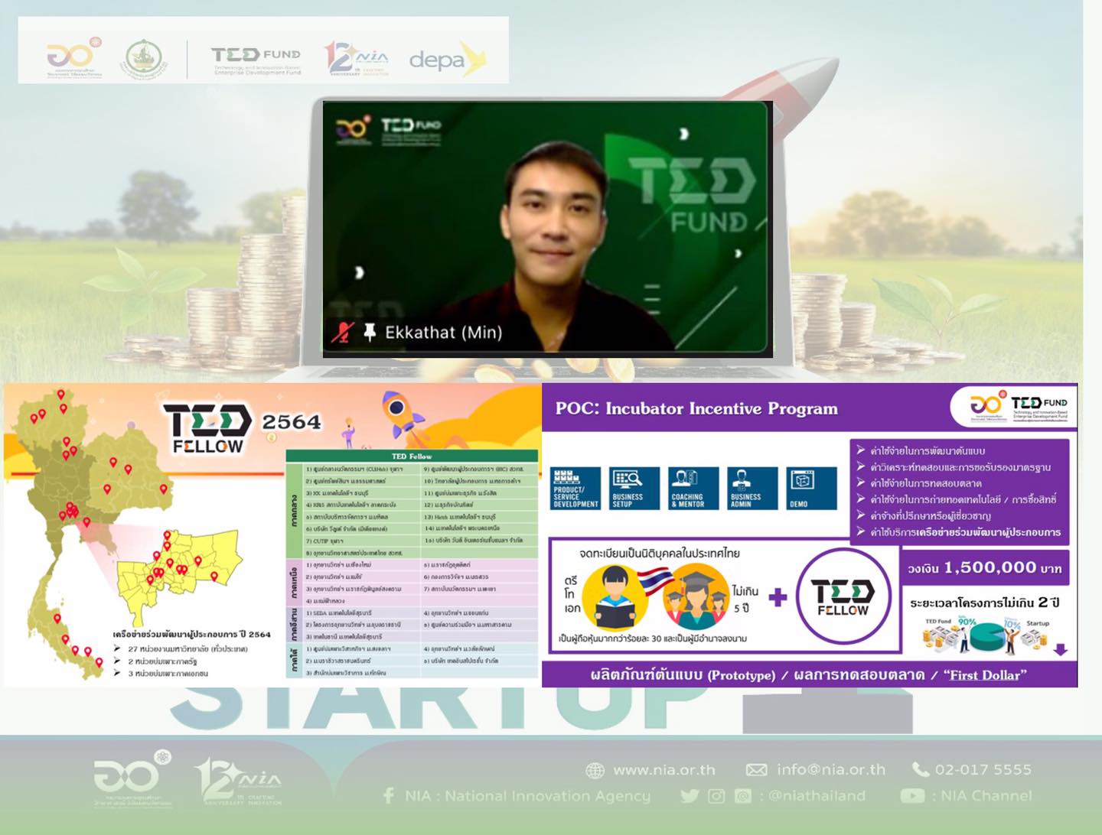Click the 90% / 10% pie chart graphic

[x=986, y=635]
